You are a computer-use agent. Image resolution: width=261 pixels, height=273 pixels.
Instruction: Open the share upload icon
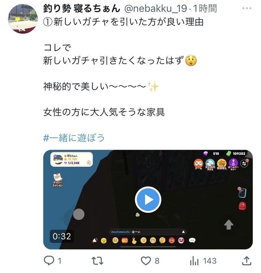click(x=247, y=260)
